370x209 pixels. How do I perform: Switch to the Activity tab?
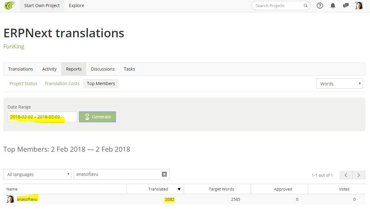pos(49,69)
